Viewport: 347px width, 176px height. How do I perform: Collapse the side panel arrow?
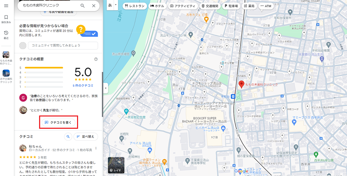click(105, 89)
